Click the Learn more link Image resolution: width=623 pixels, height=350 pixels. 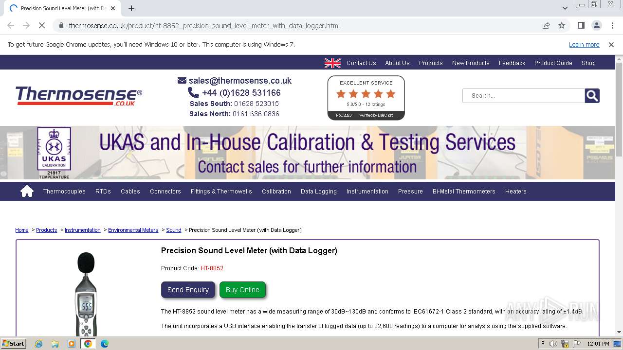tap(584, 45)
